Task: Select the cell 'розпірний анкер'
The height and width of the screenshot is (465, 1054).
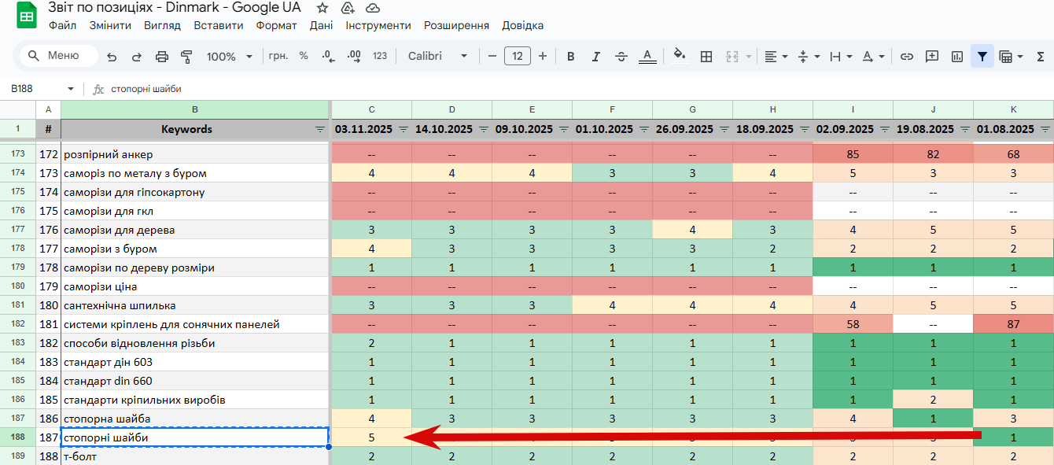Action: pyautogui.click(x=195, y=154)
